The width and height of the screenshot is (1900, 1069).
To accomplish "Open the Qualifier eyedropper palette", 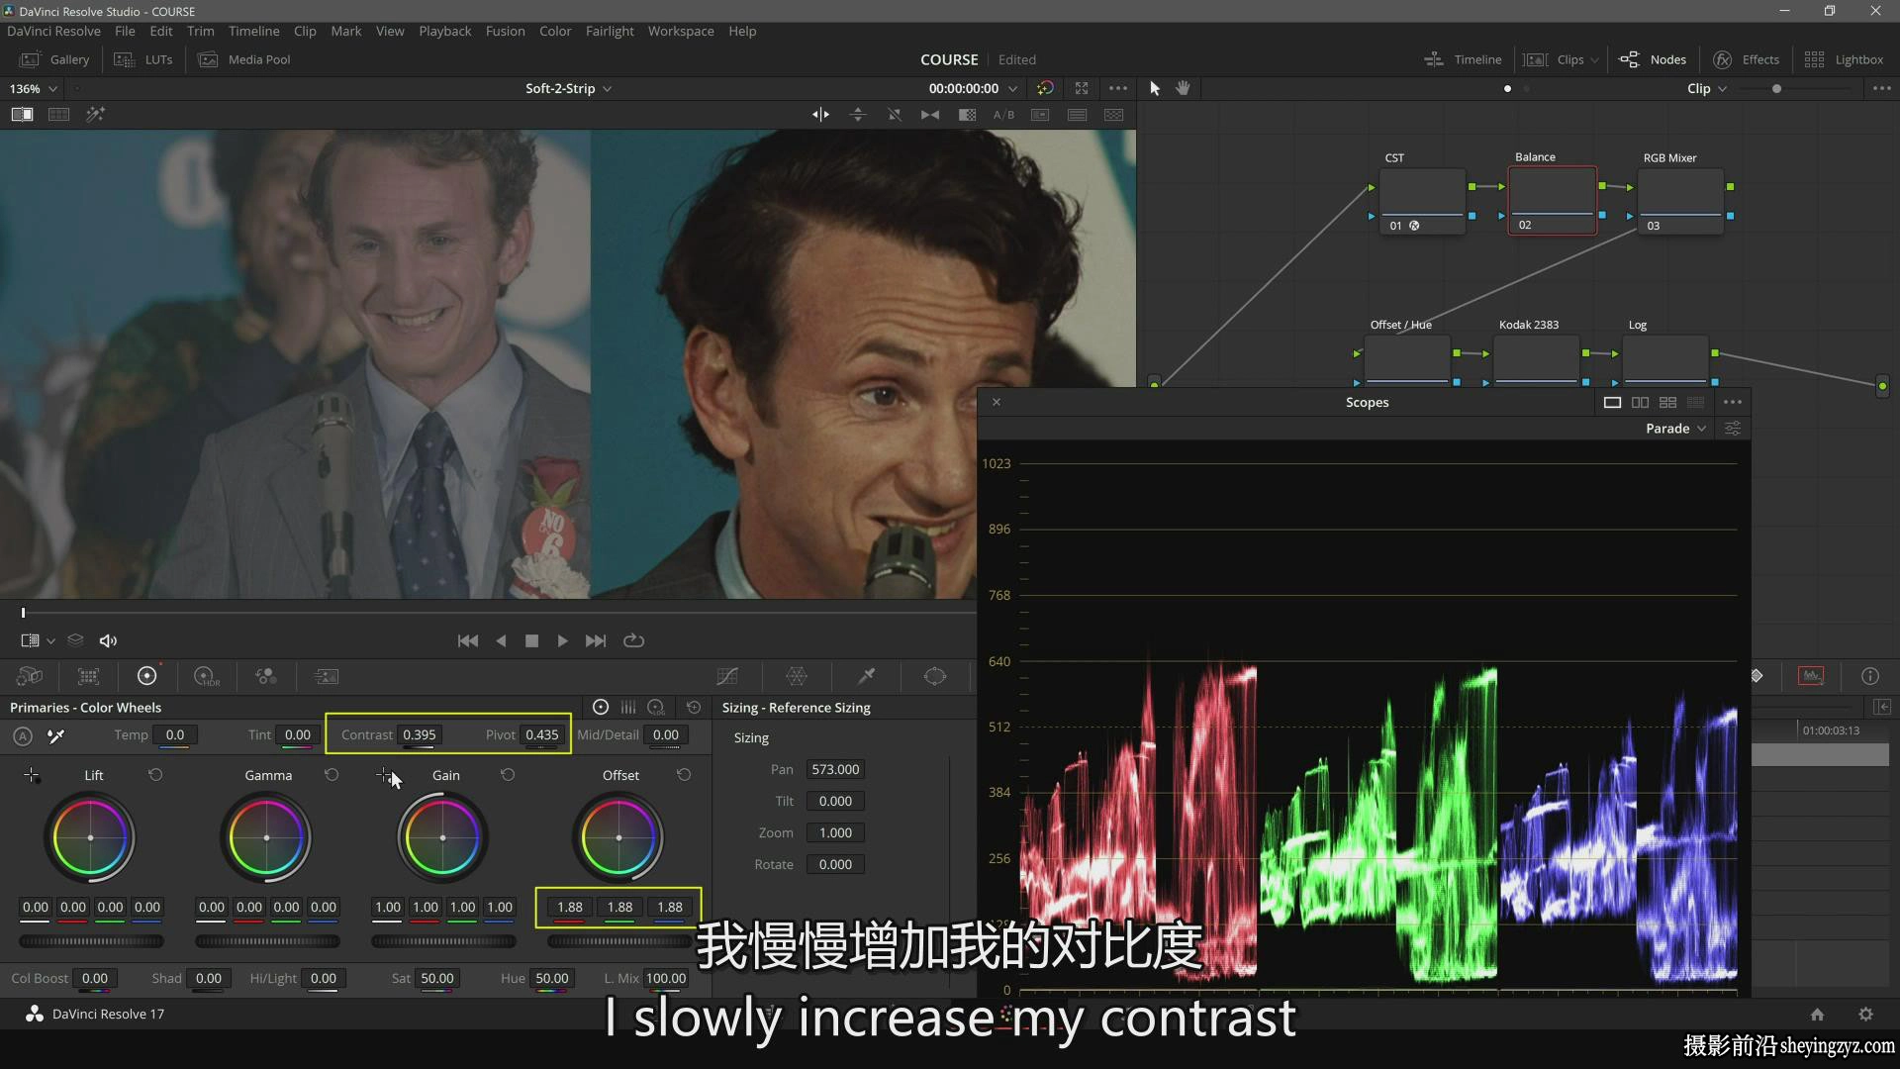I will [866, 676].
